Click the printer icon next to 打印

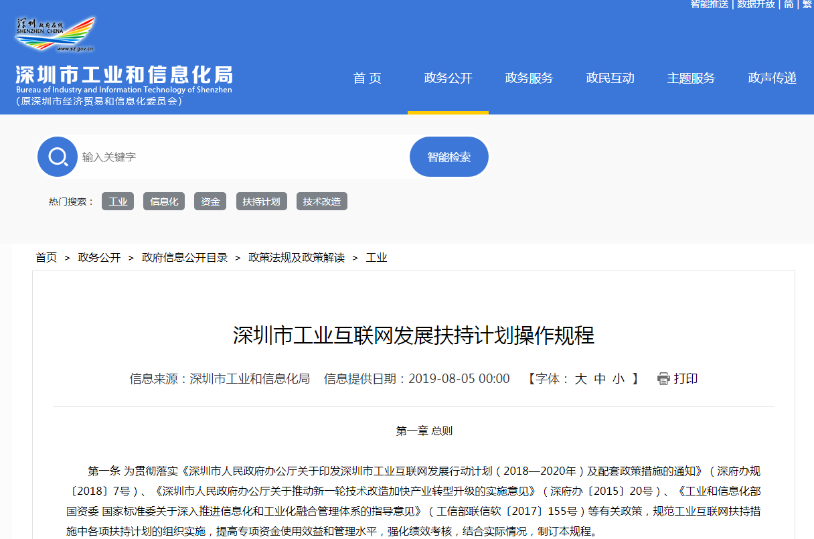(x=663, y=379)
